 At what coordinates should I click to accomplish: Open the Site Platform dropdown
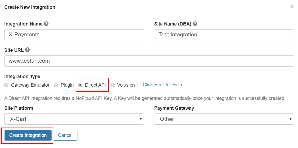click(x=74, y=119)
